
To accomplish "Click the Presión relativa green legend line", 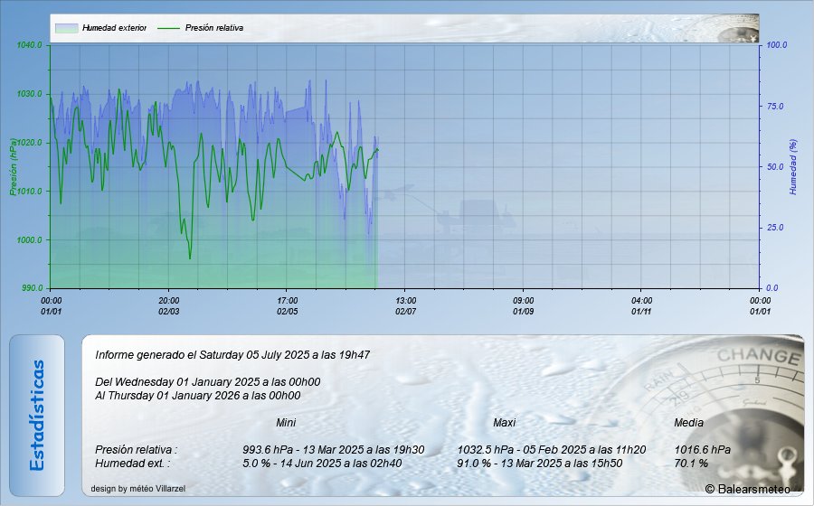I will (168, 28).
